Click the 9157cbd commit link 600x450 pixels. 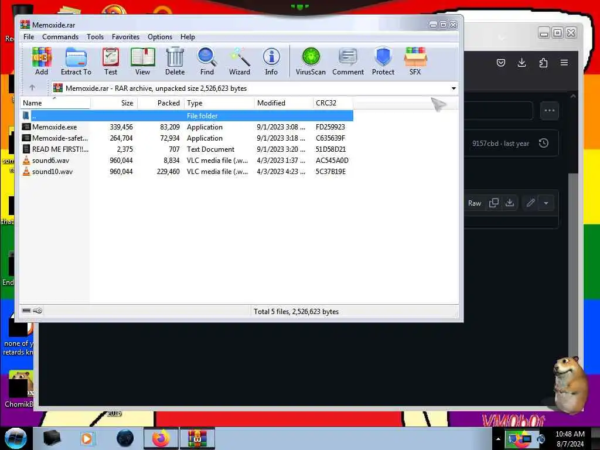485,144
